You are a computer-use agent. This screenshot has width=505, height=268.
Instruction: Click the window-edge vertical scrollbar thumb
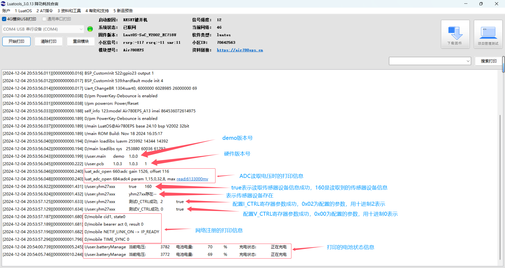[x=503, y=64]
